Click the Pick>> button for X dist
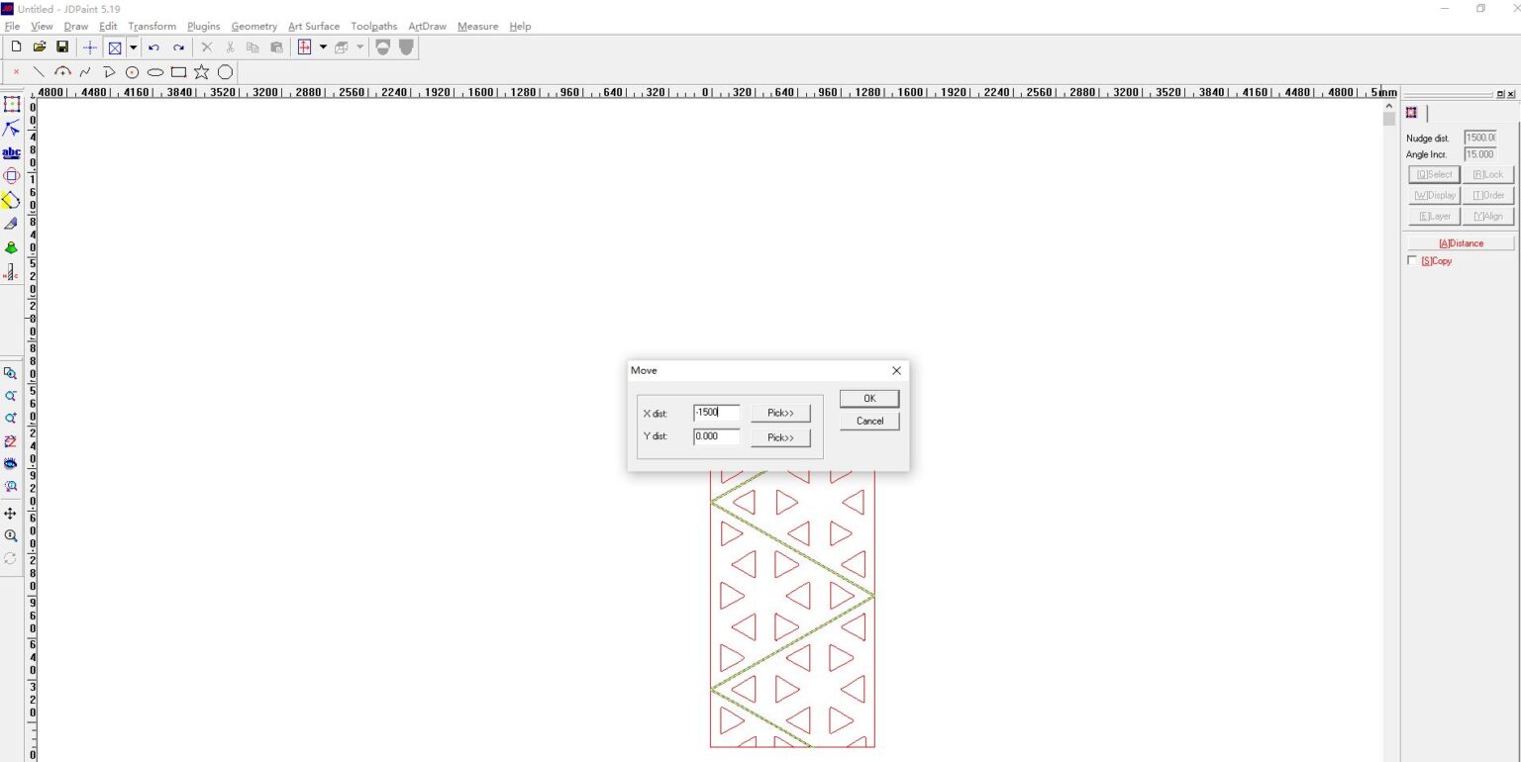The height and width of the screenshot is (762, 1521). point(780,414)
